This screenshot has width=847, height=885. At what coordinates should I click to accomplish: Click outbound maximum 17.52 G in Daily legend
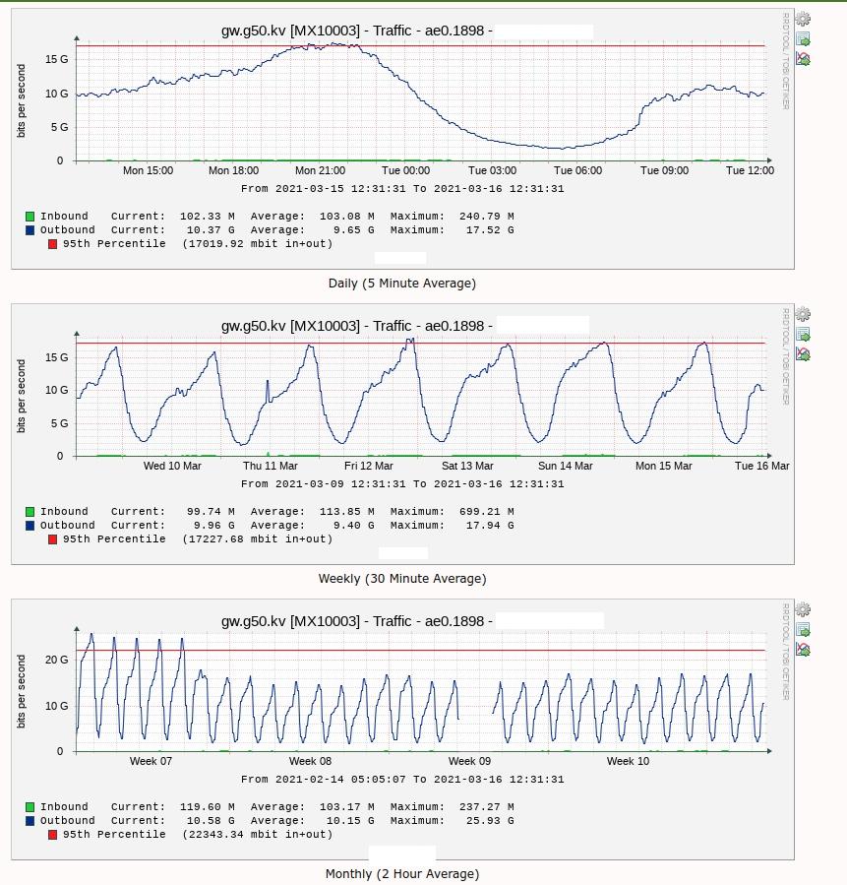click(490, 229)
